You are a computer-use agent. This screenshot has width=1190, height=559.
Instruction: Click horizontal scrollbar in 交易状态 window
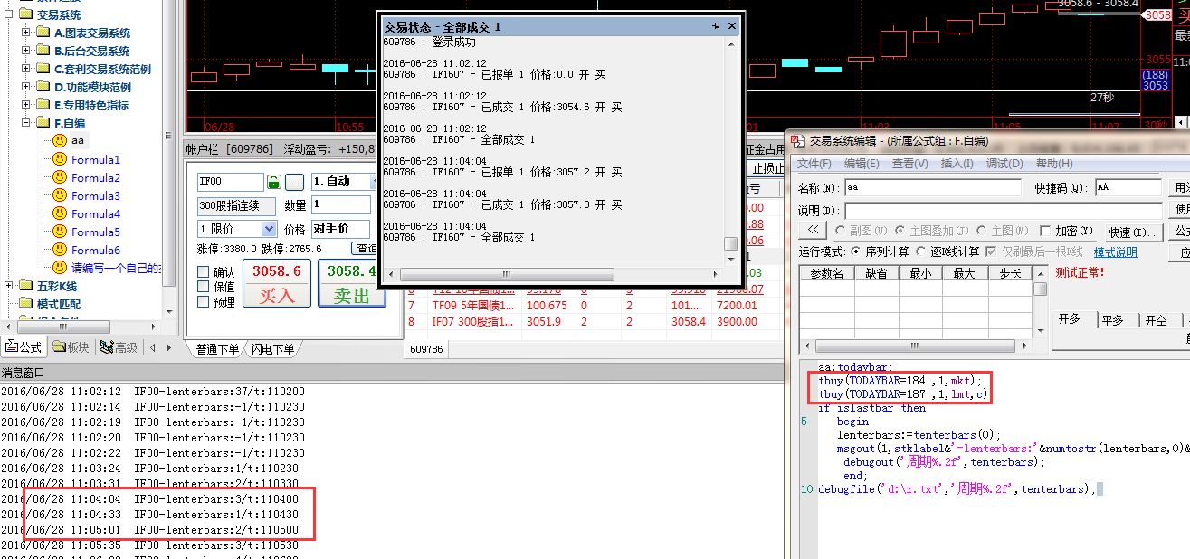[507, 274]
